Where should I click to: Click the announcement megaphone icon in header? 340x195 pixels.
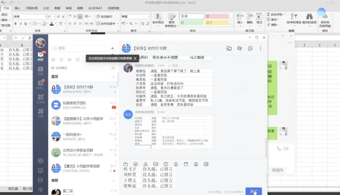(x=239, y=49)
